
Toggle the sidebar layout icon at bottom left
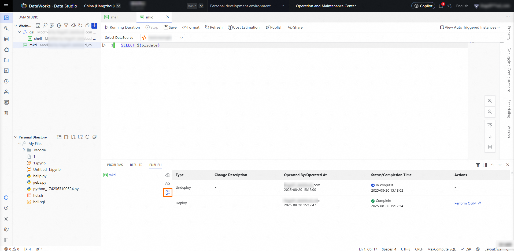pyautogui.click(x=6, y=240)
